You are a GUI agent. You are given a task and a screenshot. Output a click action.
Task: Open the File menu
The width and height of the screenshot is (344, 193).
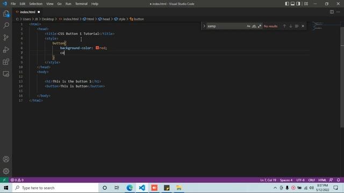tap(13, 4)
